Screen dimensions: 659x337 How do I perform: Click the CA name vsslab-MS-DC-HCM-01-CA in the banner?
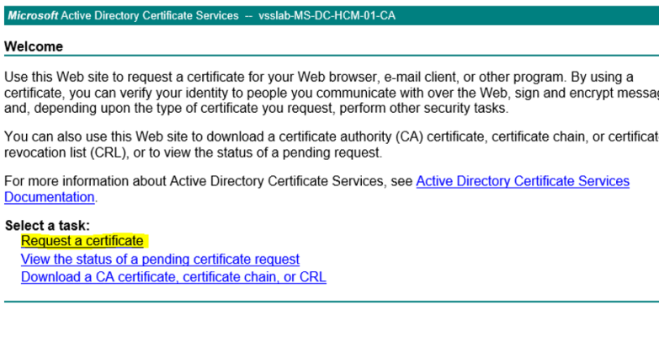pyautogui.click(x=327, y=16)
